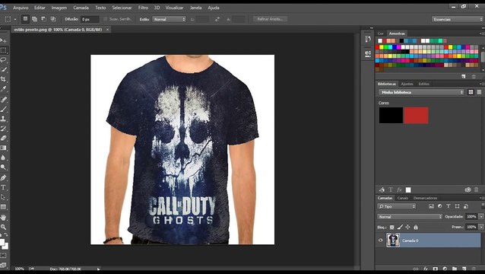
Task: Toggle lock all for the layer
Action: tap(416, 228)
